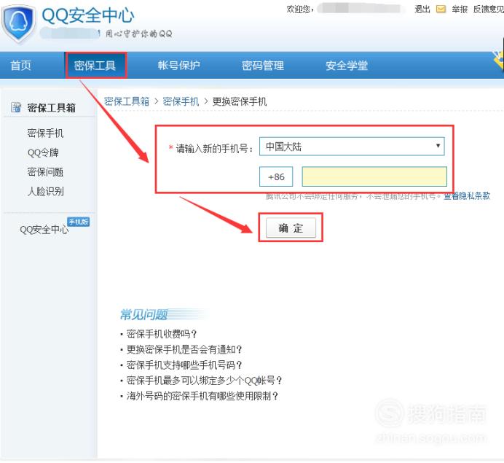Click the QQ Security Center shield logo
504x463 pixels.
pos(18,23)
